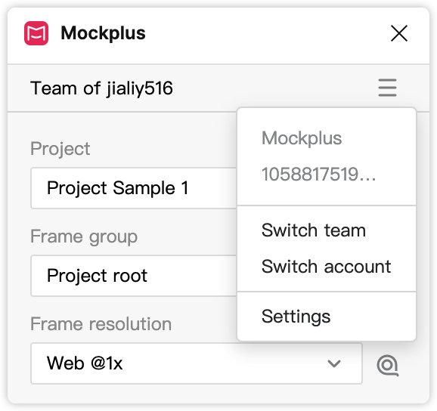
Task: Click the Frame resolution field label
Action: click(x=101, y=324)
